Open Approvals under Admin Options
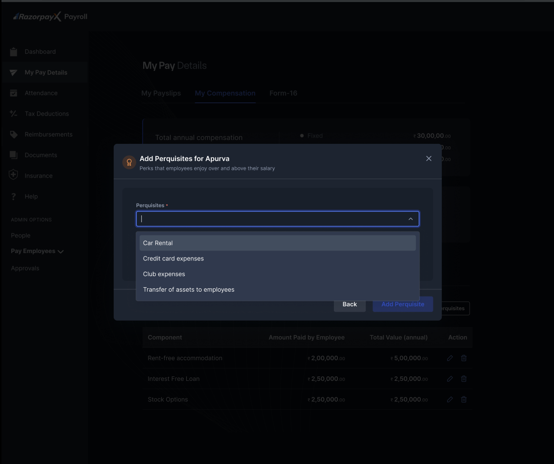554x464 pixels. click(x=25, y=268)
